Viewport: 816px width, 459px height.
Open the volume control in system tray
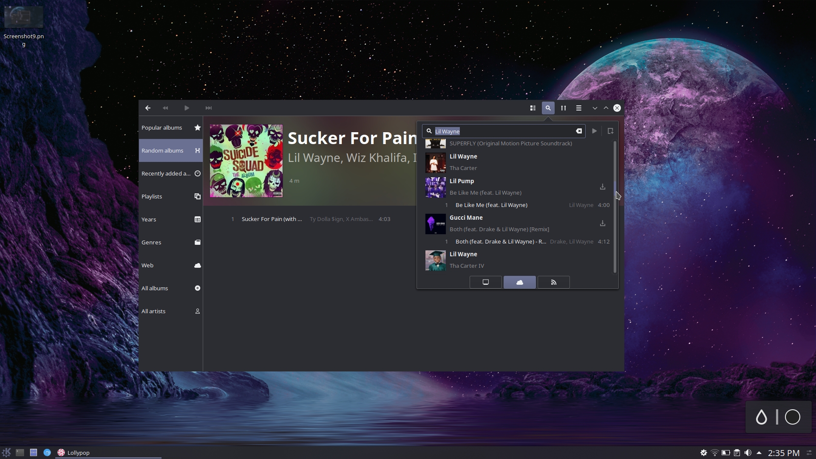(748, 453)
